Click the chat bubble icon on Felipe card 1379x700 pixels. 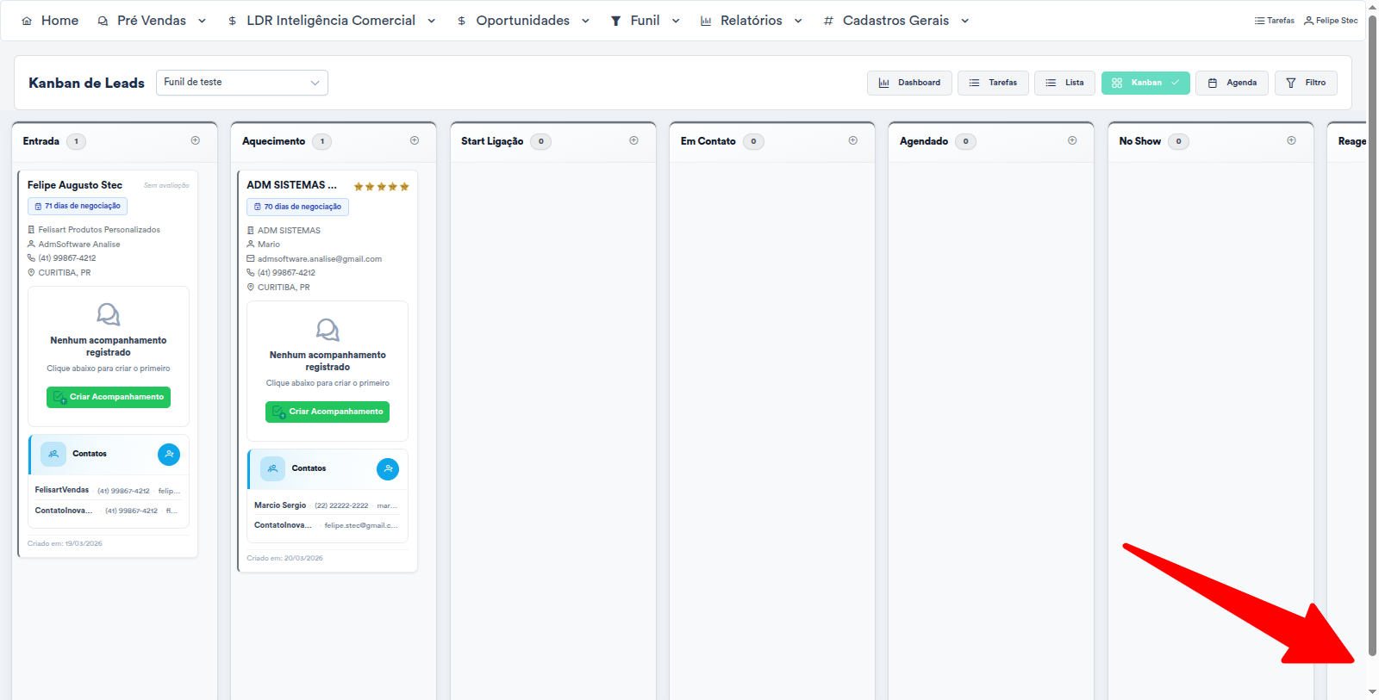(109, 314)
